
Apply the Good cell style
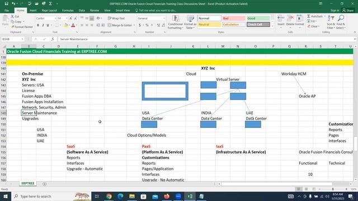(258, 18)
